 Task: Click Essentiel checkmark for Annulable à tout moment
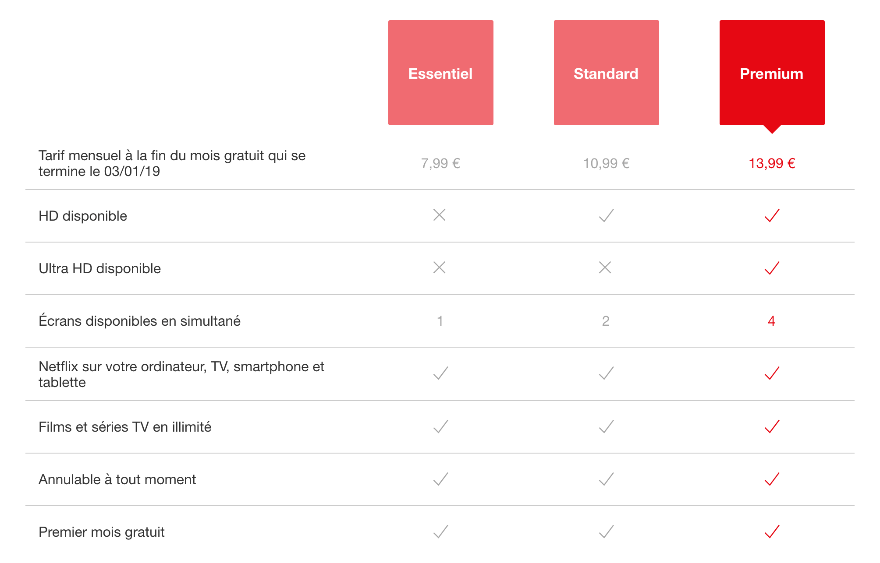coord(441,479)
